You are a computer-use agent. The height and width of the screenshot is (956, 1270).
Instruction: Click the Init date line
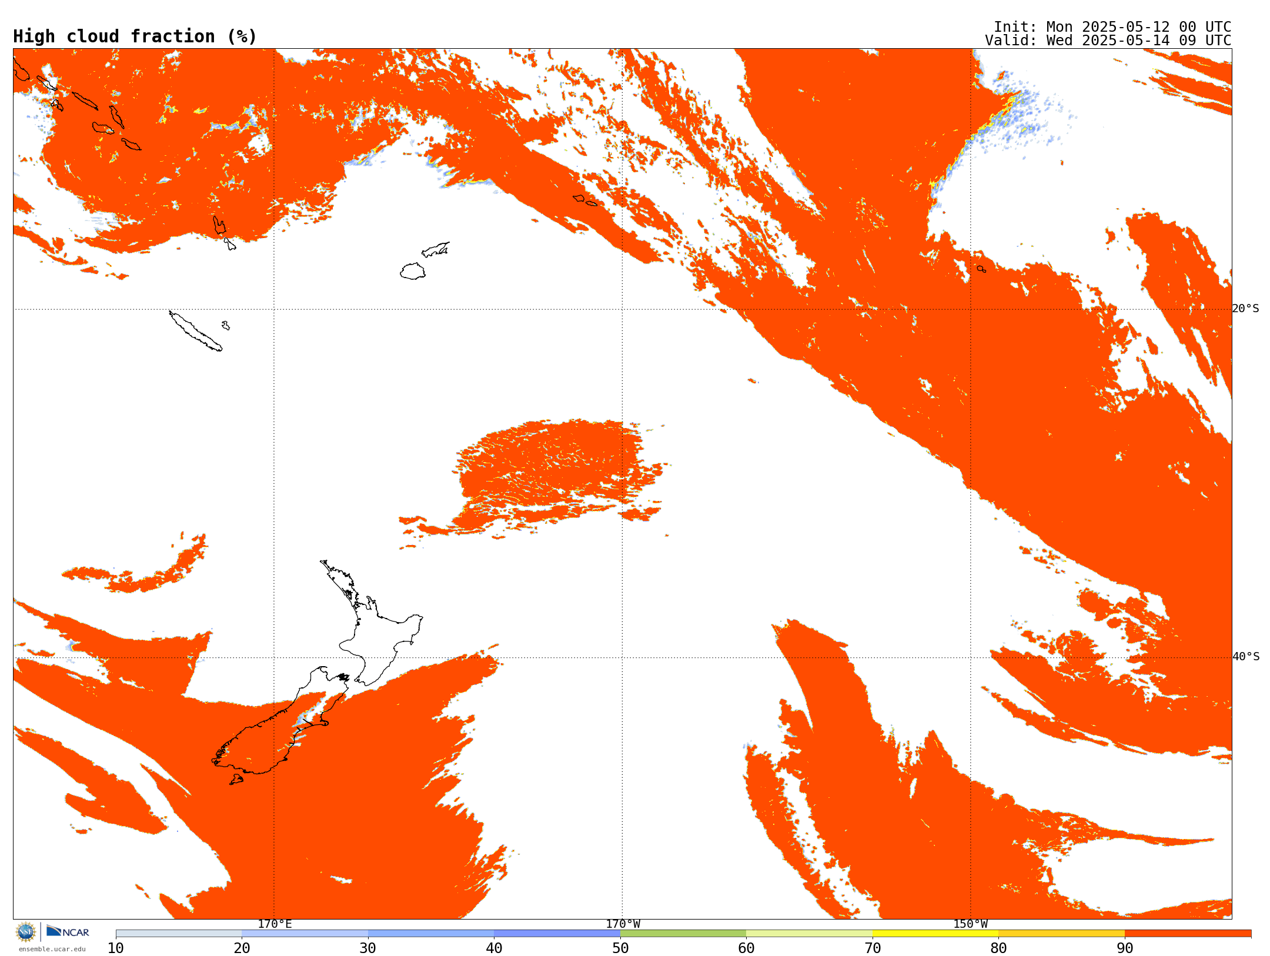pyautogui.click(x=1112, y=27)
